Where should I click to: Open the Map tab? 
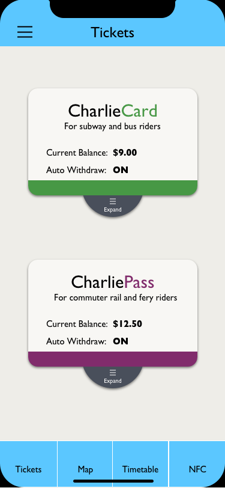(x=85, y=465)
